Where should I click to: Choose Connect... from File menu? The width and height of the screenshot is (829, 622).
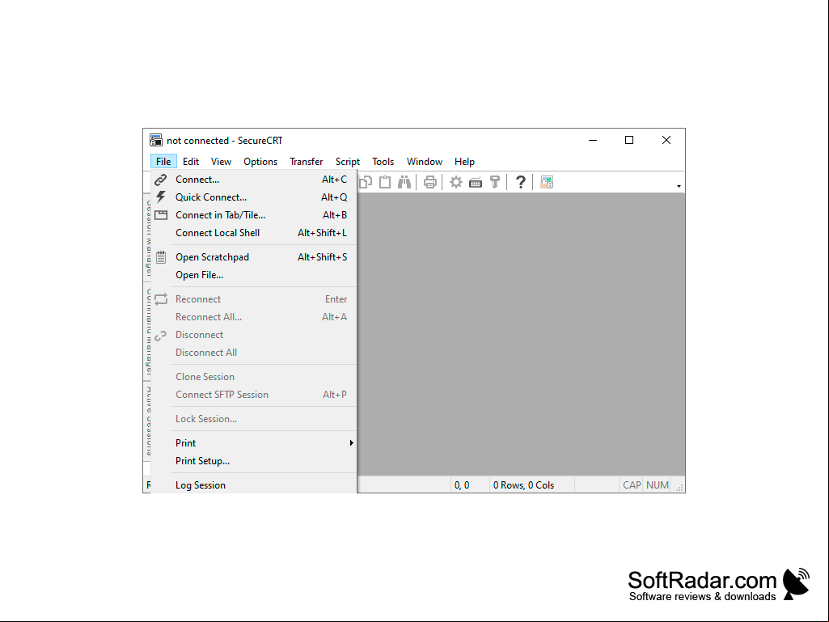[254, 180]
